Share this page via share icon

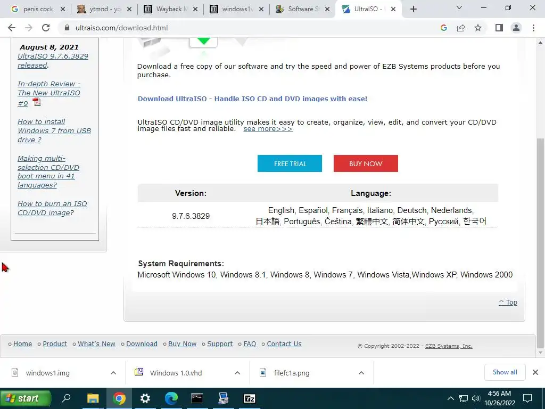tap(461, 28)
